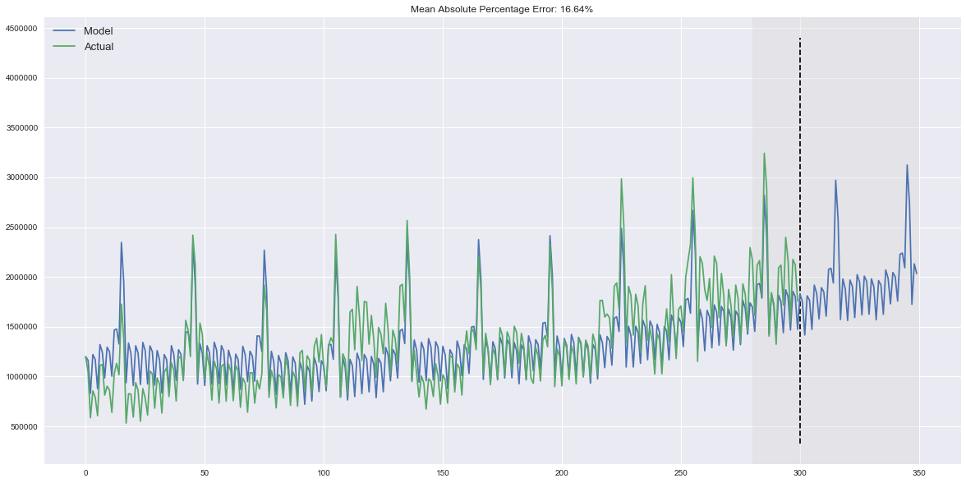Click the Actual legend label
Screen dimensions: 966x483
point(99,47)
